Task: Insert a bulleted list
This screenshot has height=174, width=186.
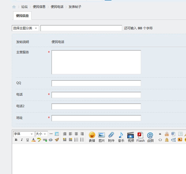Action: [82, 140]
